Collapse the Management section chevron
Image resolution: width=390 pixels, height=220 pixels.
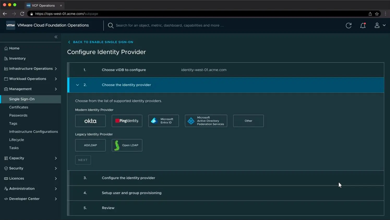click(56, 89)
